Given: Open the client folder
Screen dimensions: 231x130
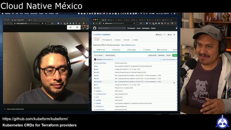Looking at the screenshot, I should 97,72.
